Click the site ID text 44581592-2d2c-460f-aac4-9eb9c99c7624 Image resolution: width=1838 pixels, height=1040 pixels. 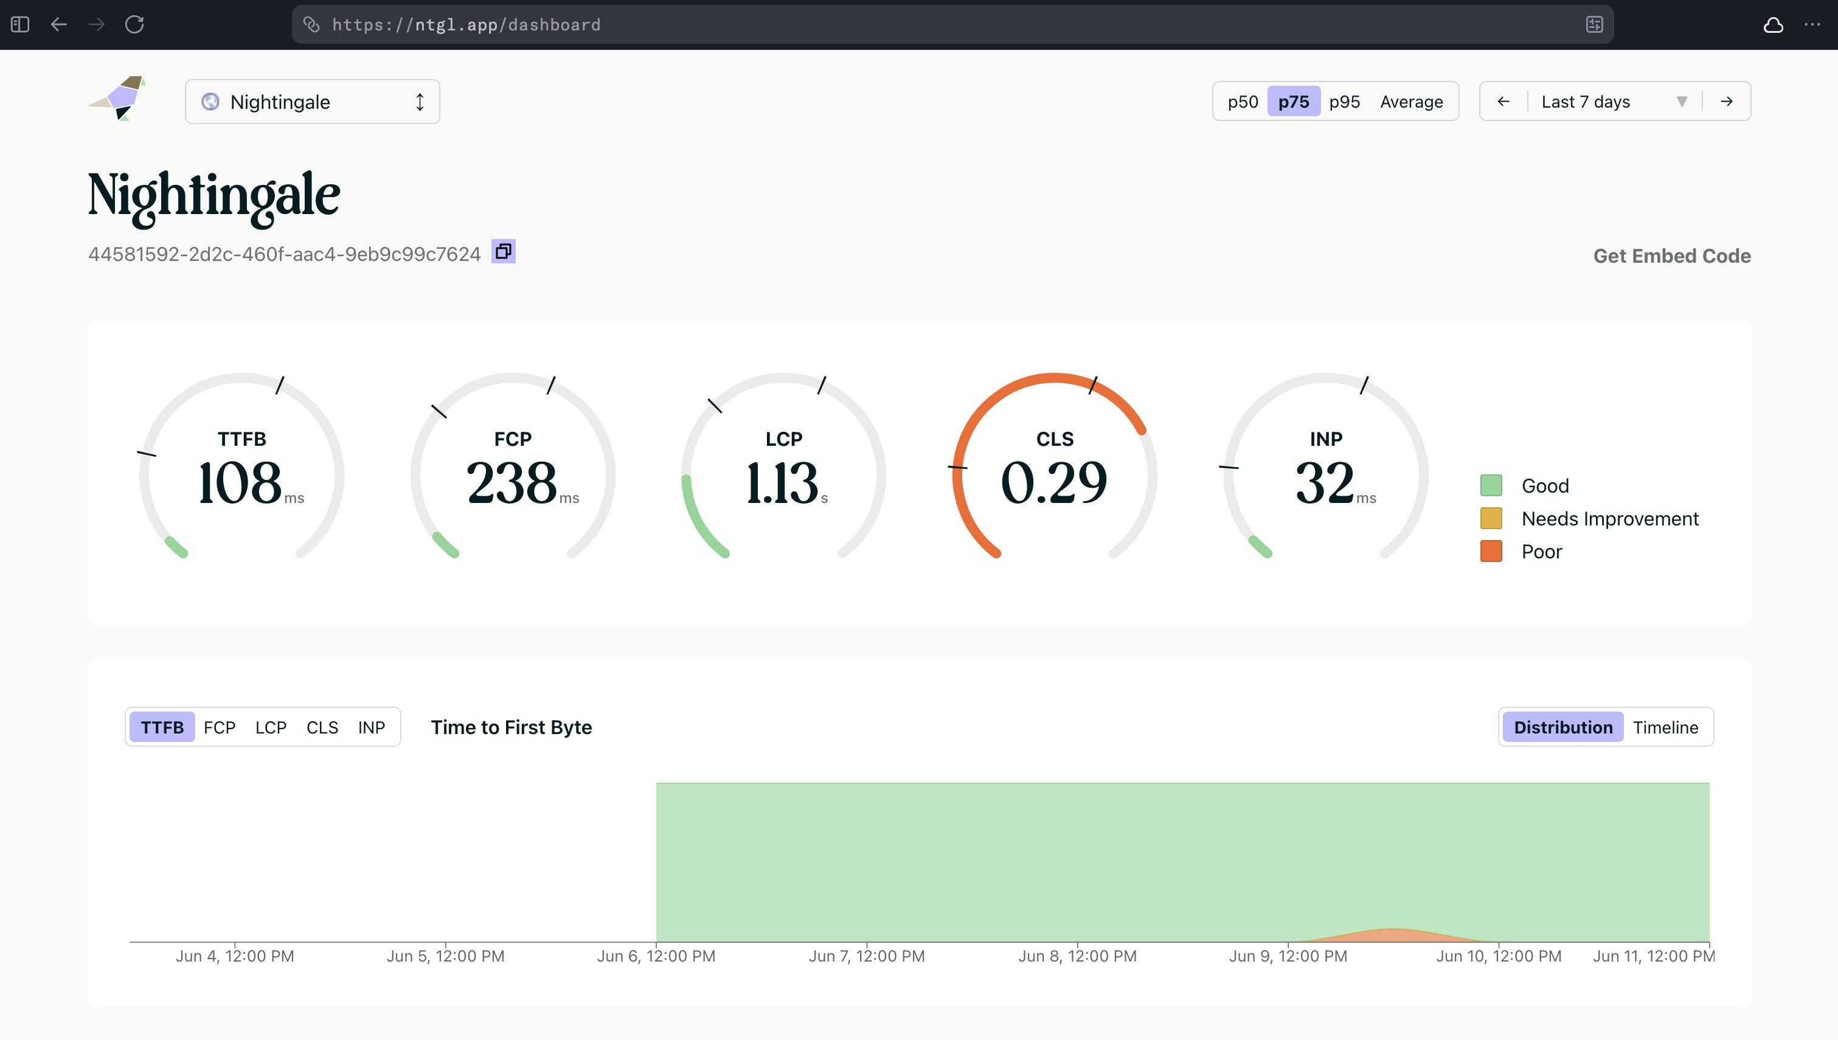tap(284, 254)
